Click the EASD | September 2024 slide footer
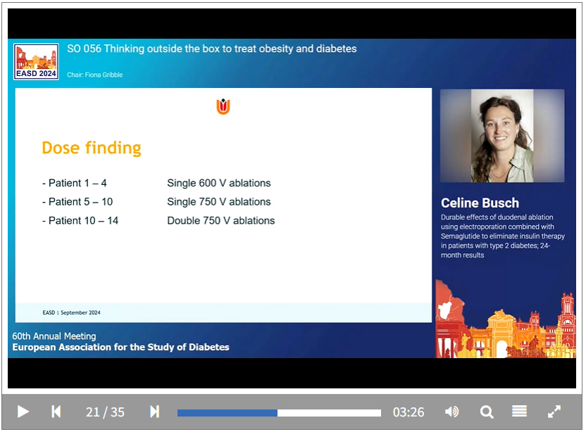The height and width of the screenshot is (432, 586). tap(72, 312)
